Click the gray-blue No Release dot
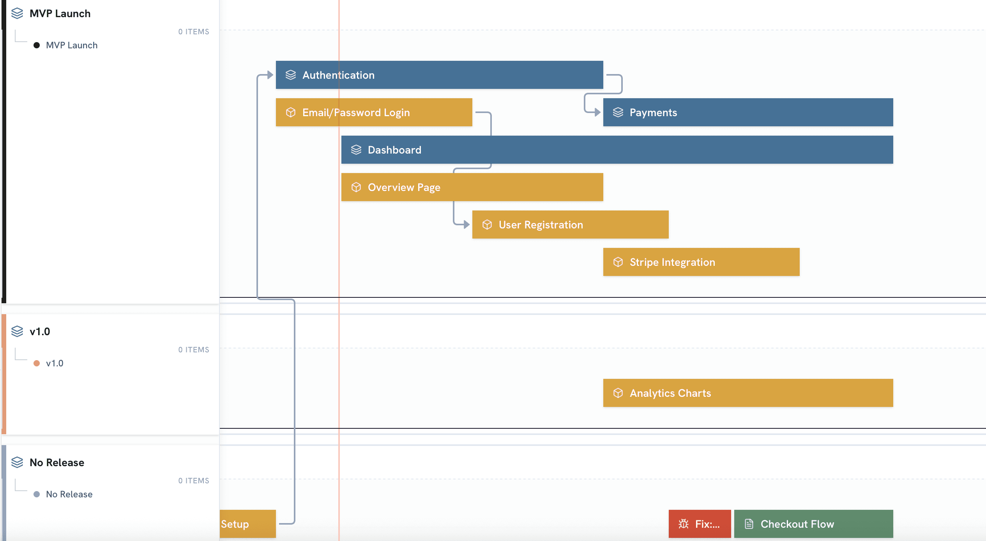986x541 pixels. pos(37,494)
